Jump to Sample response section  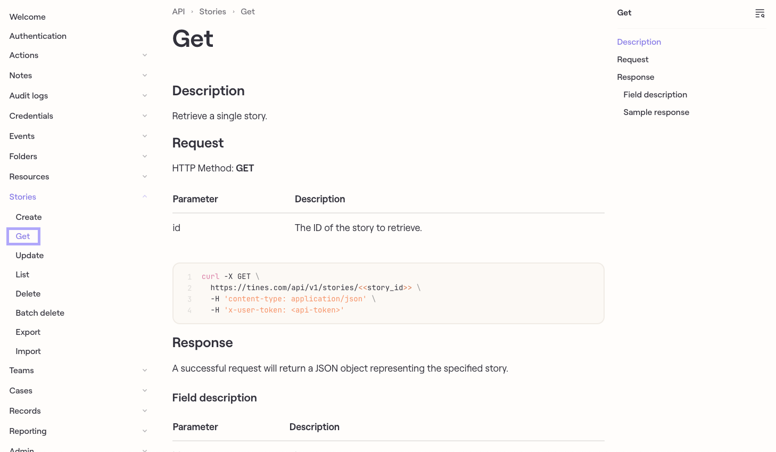[x=656, y=112]
